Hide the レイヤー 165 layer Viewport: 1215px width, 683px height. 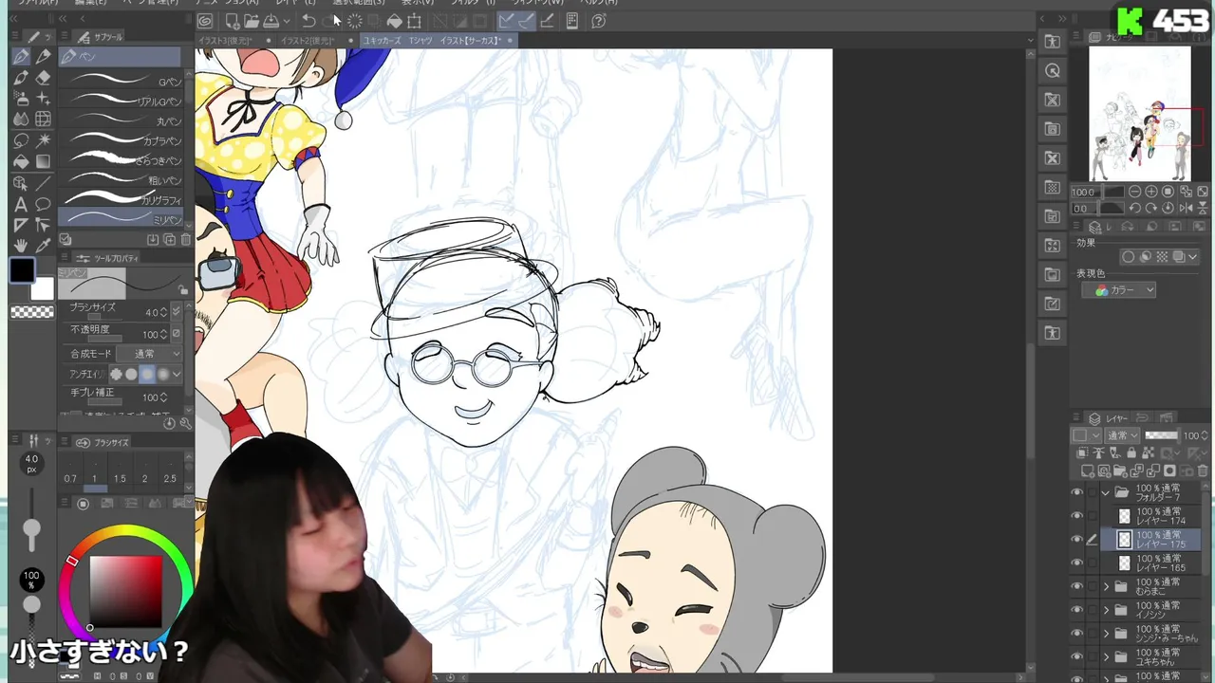[1076, 563]
